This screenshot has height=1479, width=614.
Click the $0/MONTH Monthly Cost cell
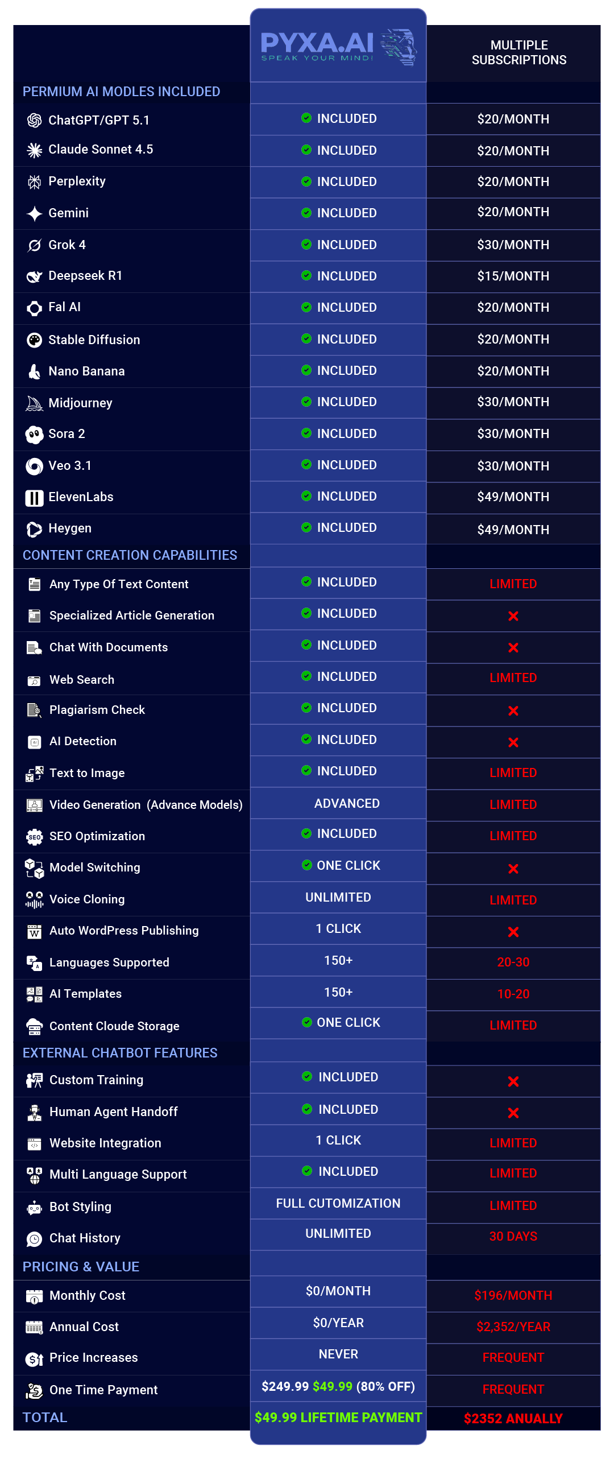click(x=338, y=1291)
